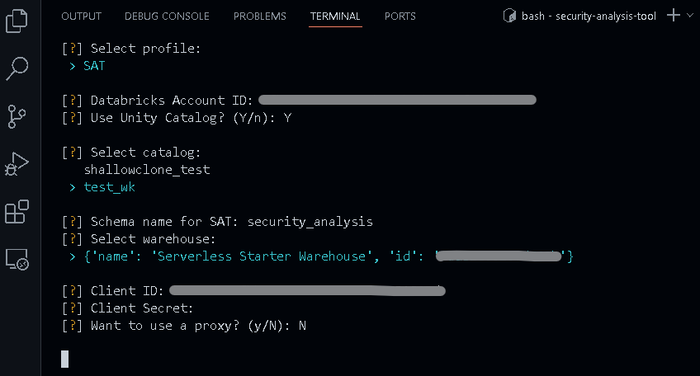This screenshot has width=700, height=376.
Task: Switch to the OUTPUT tab
Action: coord(81,16)
